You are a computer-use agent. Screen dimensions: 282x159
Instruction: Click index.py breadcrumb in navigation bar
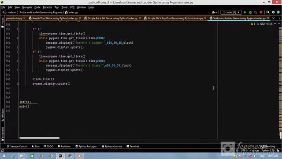pos(71,12)
